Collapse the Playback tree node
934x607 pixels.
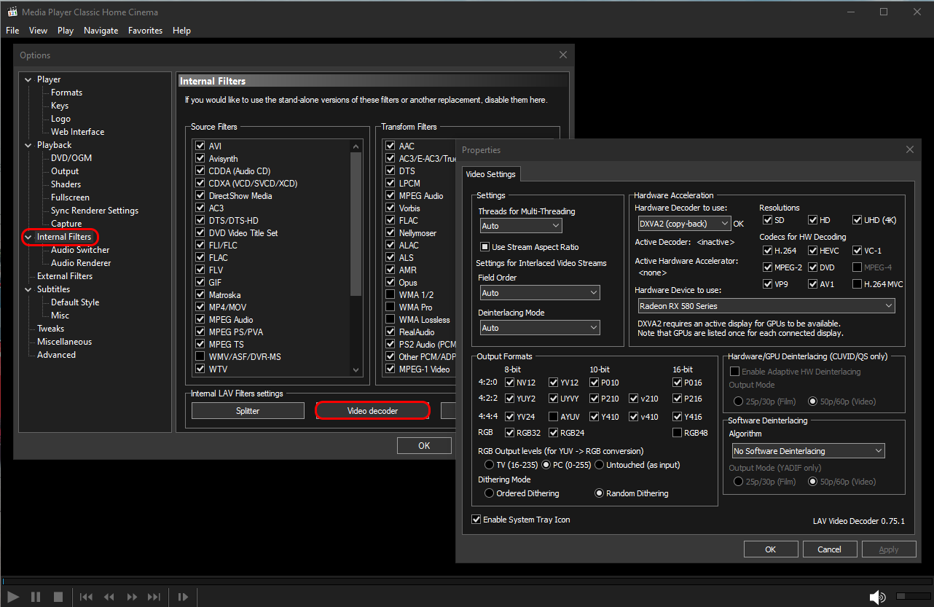(28, 145)
